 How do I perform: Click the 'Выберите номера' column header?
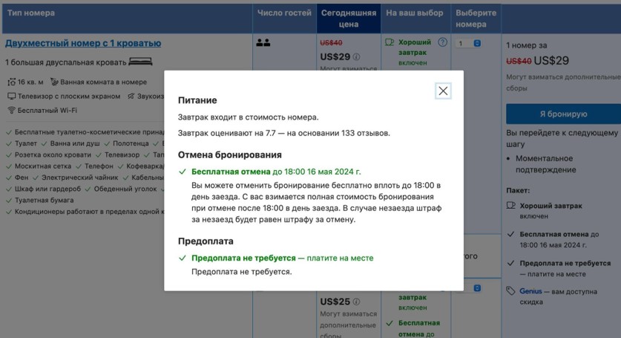click(476, 19)
